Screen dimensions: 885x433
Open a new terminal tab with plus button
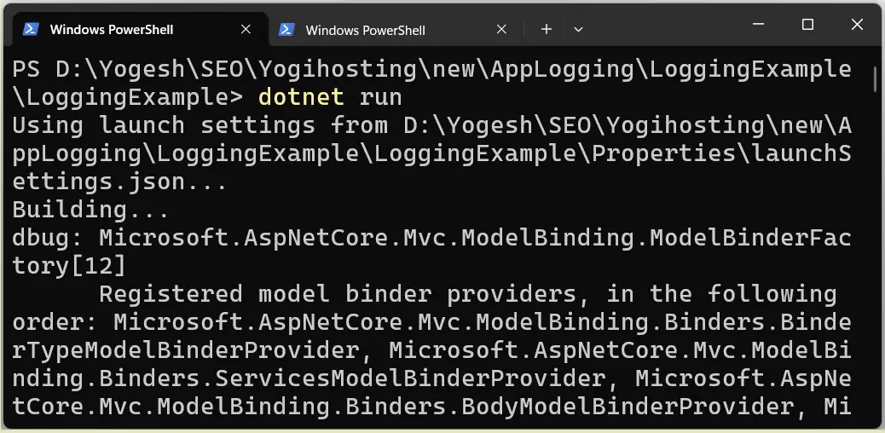546,29
